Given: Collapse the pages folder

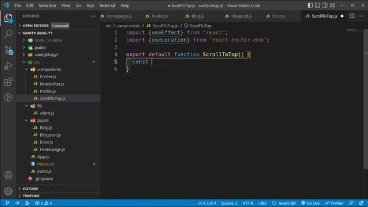Looking at the screenshot, I should click(59, 120).
